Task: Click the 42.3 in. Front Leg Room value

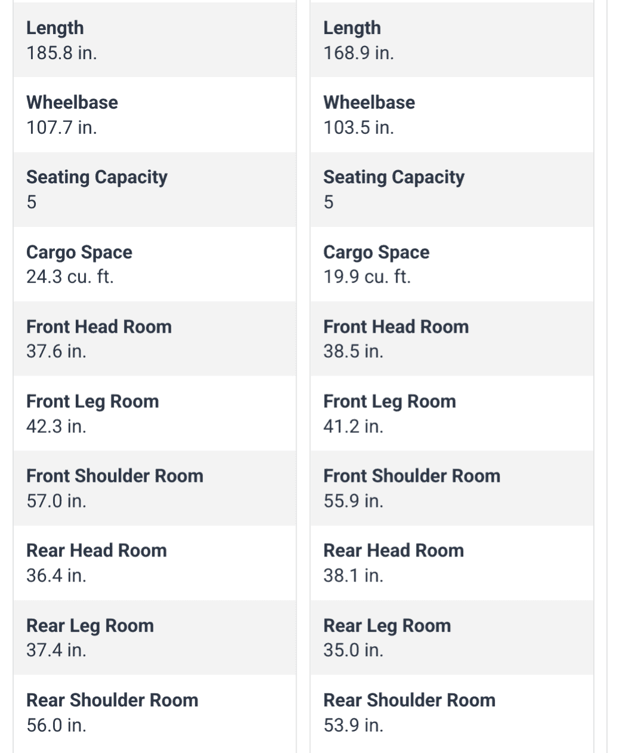Action: tap(56, 426)
